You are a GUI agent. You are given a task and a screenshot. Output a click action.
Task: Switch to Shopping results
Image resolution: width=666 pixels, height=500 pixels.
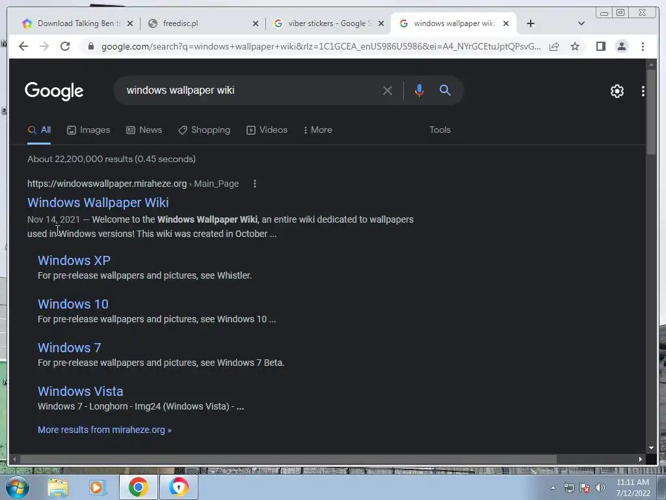click(204, 130)
